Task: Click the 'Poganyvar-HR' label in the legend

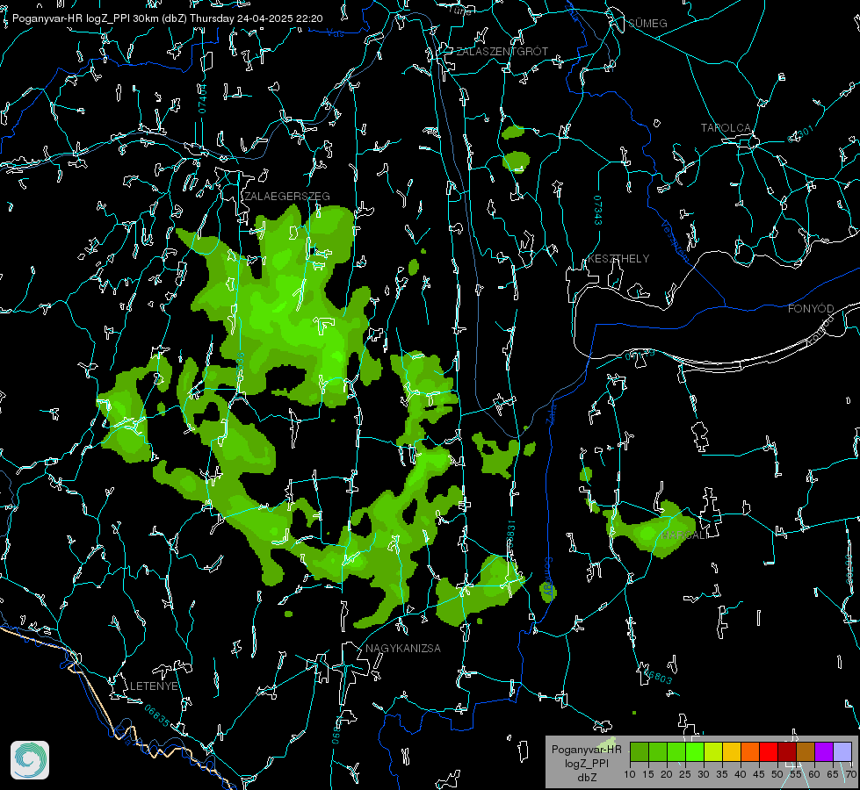Action: 586,750
